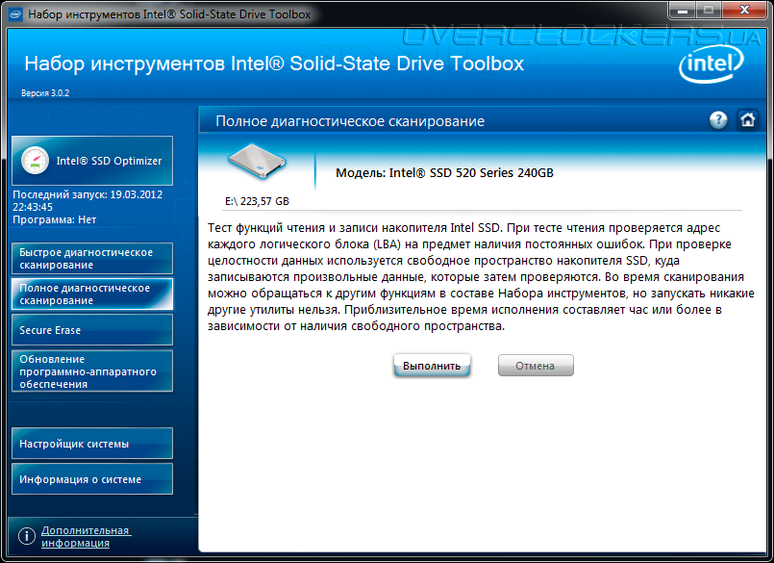Click the Отмена button
This screenshot has height=563, width=774.
click(x=536, y=366)
